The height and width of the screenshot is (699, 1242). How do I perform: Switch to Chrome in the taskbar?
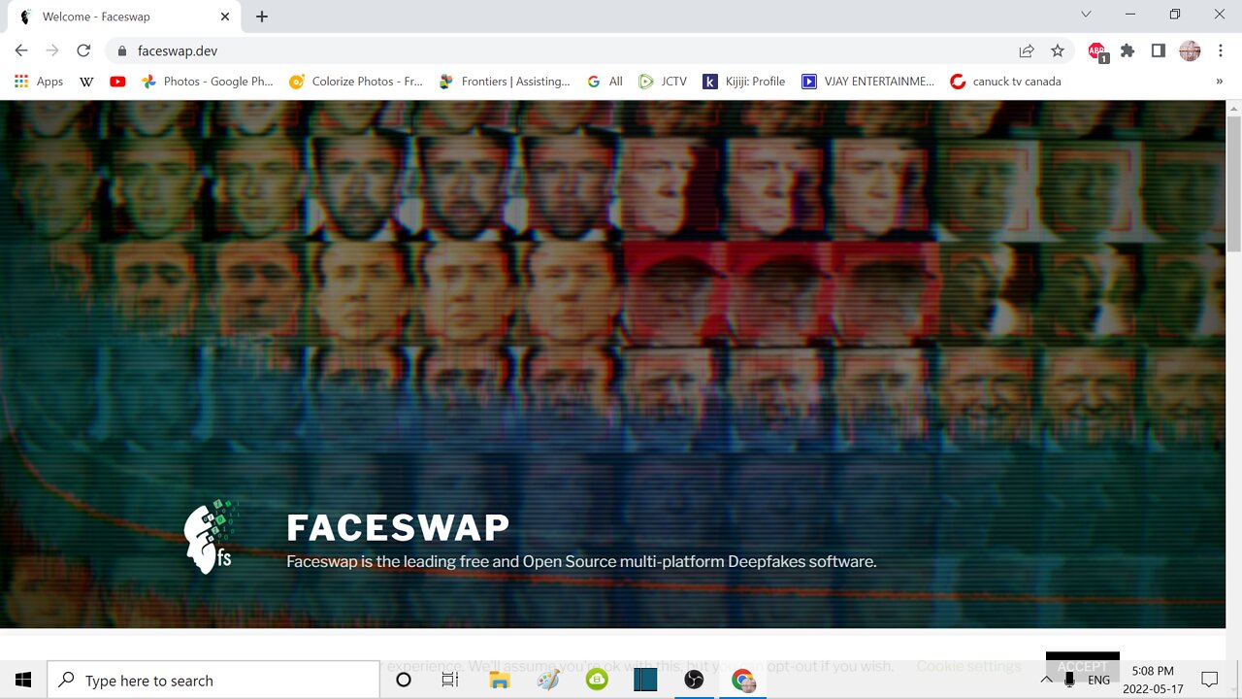743,680
